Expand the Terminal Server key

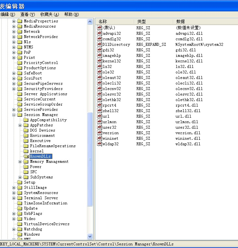tap(14, 198)
